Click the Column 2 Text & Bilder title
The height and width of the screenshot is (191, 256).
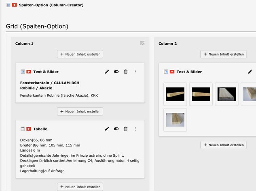tap(189, 72)
